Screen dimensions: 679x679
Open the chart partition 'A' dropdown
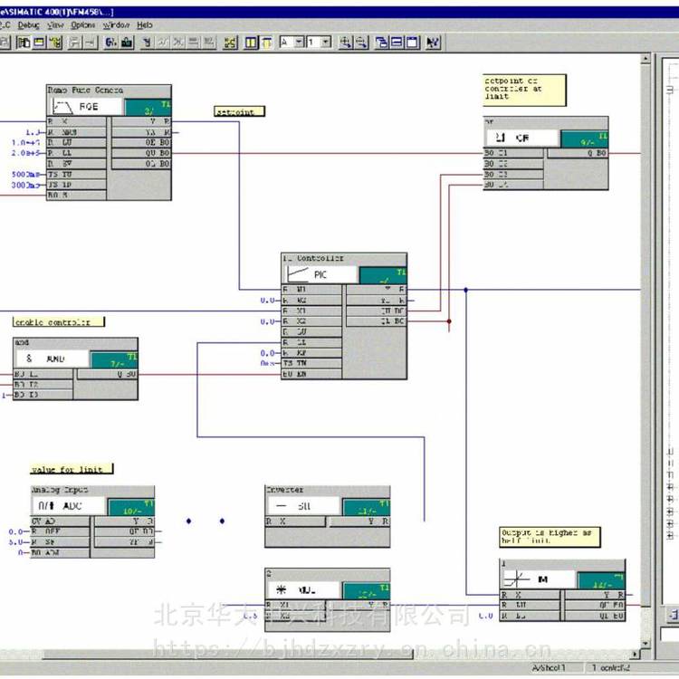pos(300,42)
